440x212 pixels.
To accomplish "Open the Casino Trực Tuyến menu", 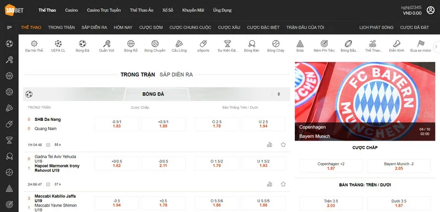I will point(104,10).
